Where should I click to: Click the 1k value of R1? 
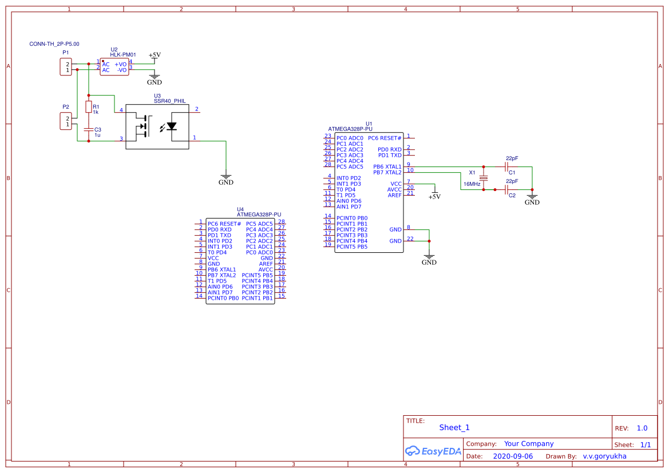click(96, 112)
